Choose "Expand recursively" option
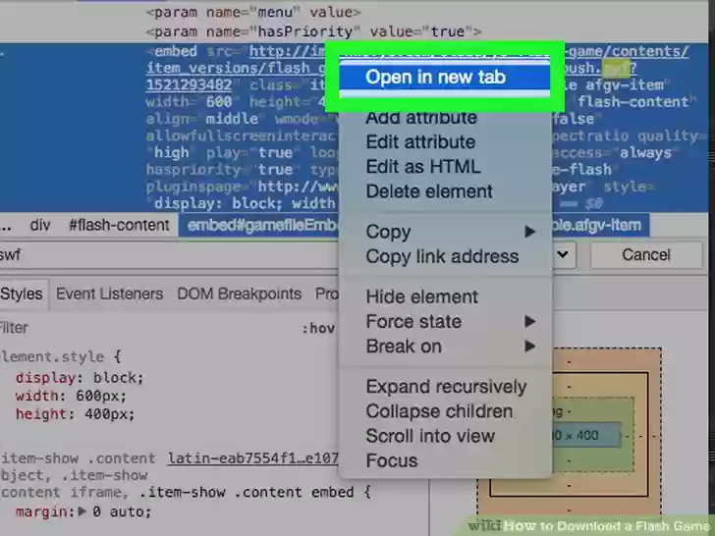715x536 pixels. (x=445, y=387)
